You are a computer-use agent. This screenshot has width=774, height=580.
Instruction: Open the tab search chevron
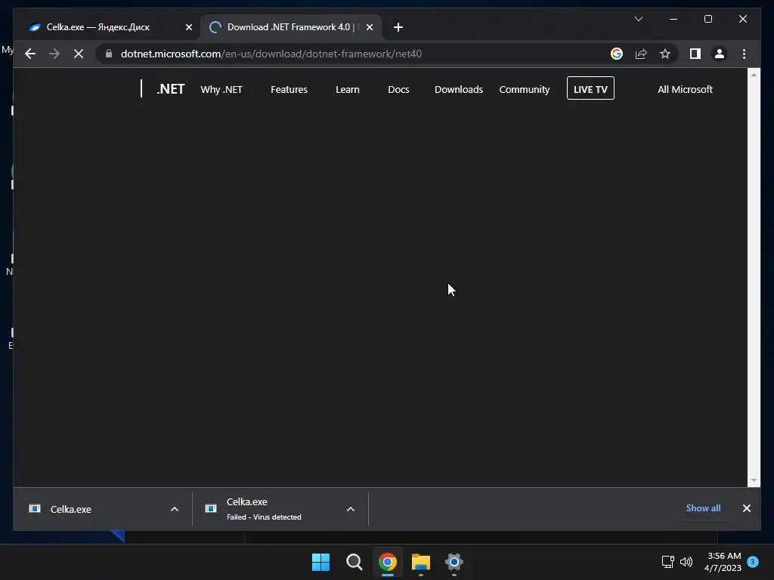[638, 19]
